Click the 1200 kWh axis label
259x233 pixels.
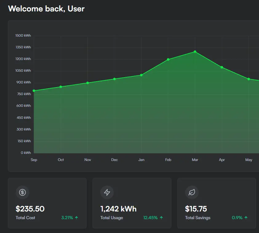tap(23, 59)
